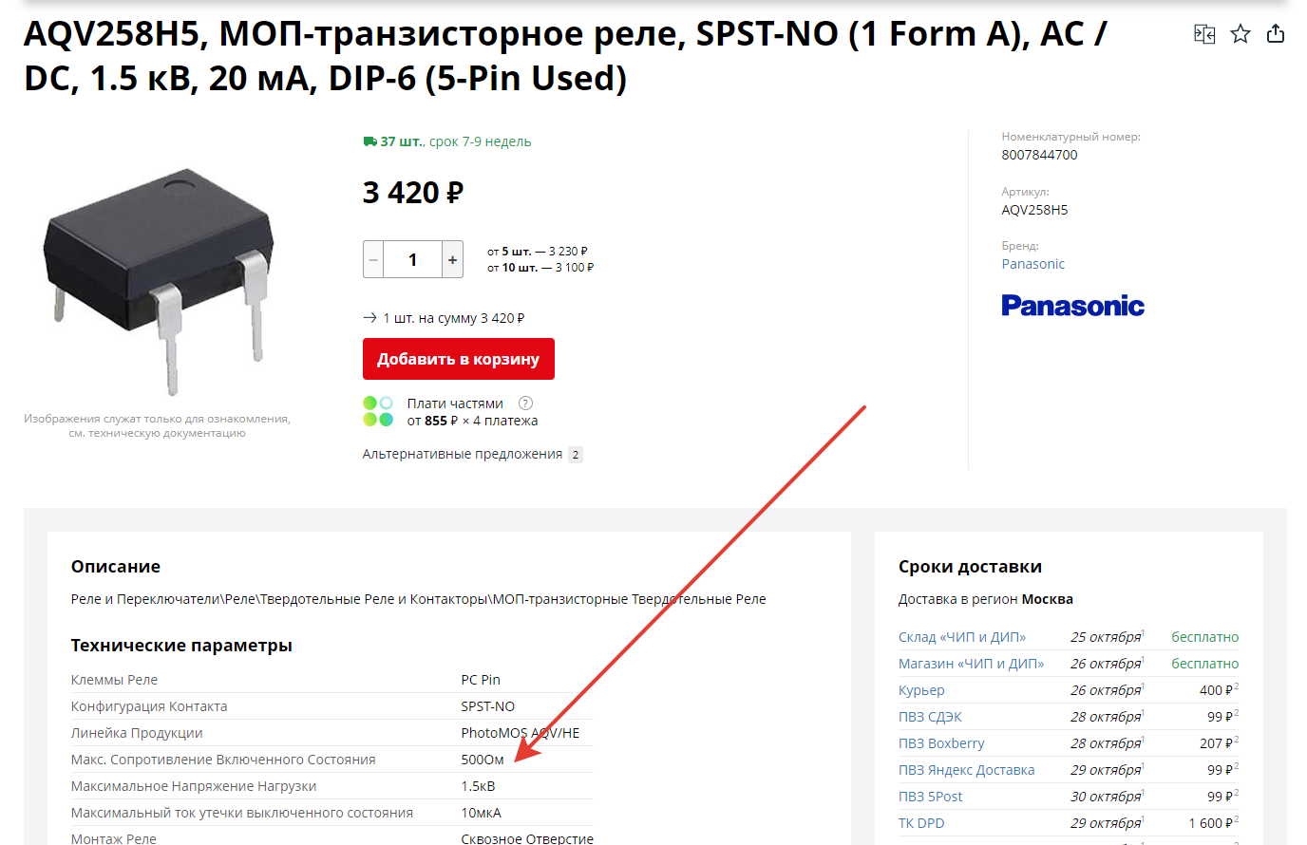This screenshot has height=845, width=1307.
Task: Click the green delivery truck stock icon
Action: (370, 141)
